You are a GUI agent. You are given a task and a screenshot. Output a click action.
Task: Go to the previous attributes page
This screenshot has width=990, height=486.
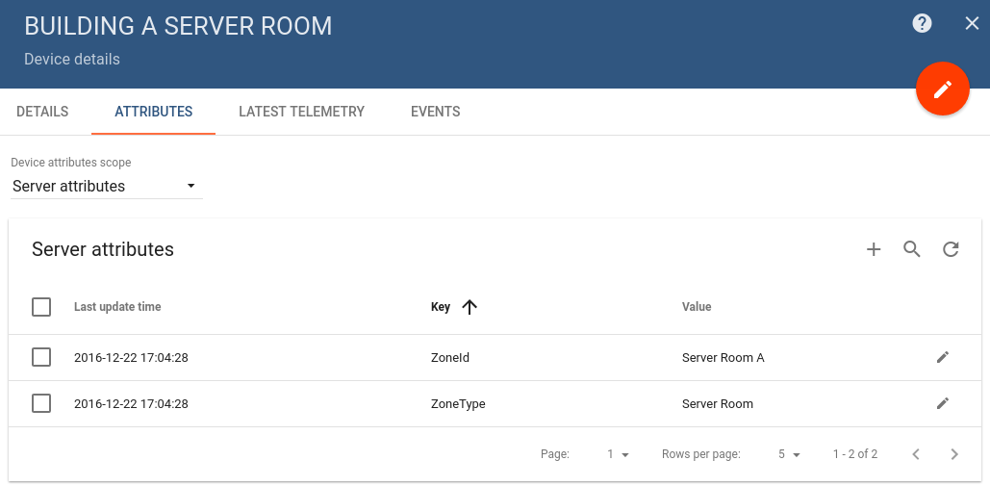(x=916, y=454)
